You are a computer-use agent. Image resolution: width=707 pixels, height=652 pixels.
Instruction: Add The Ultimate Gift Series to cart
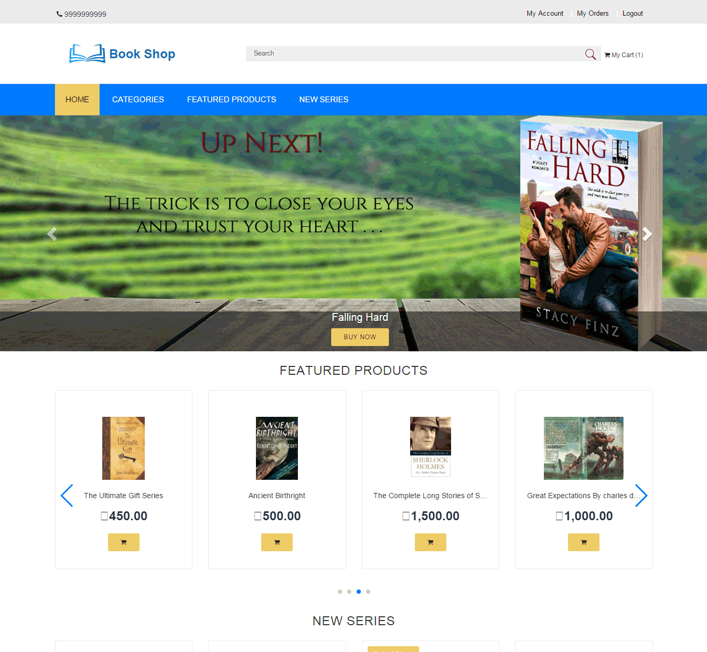pyautogui.click(x=124, y=542)
